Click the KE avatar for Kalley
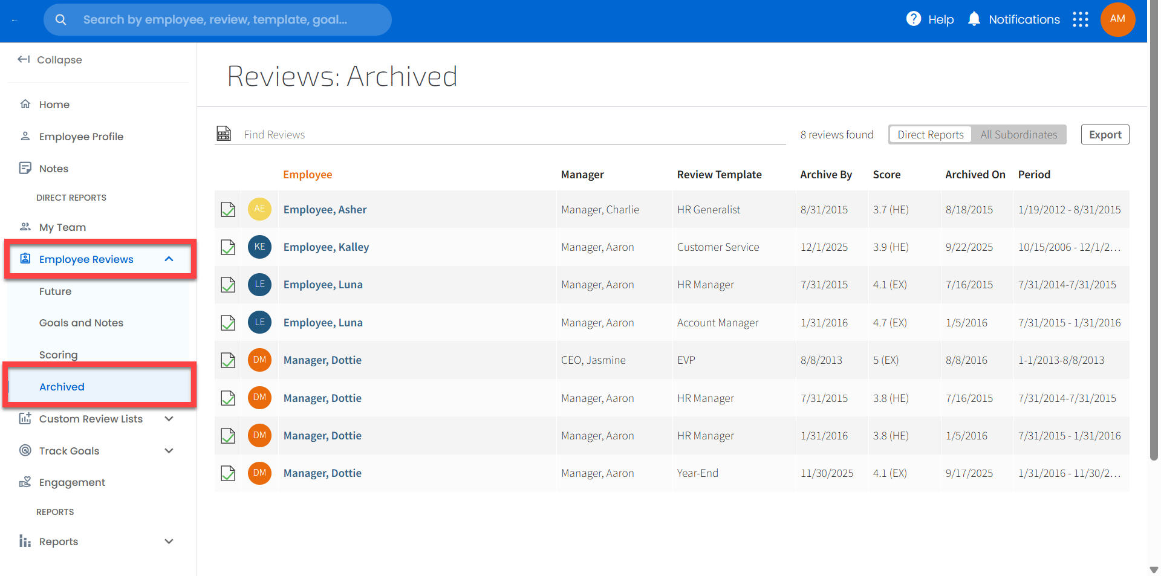The width and height of the screenshot is (1161, 576). 259,247
